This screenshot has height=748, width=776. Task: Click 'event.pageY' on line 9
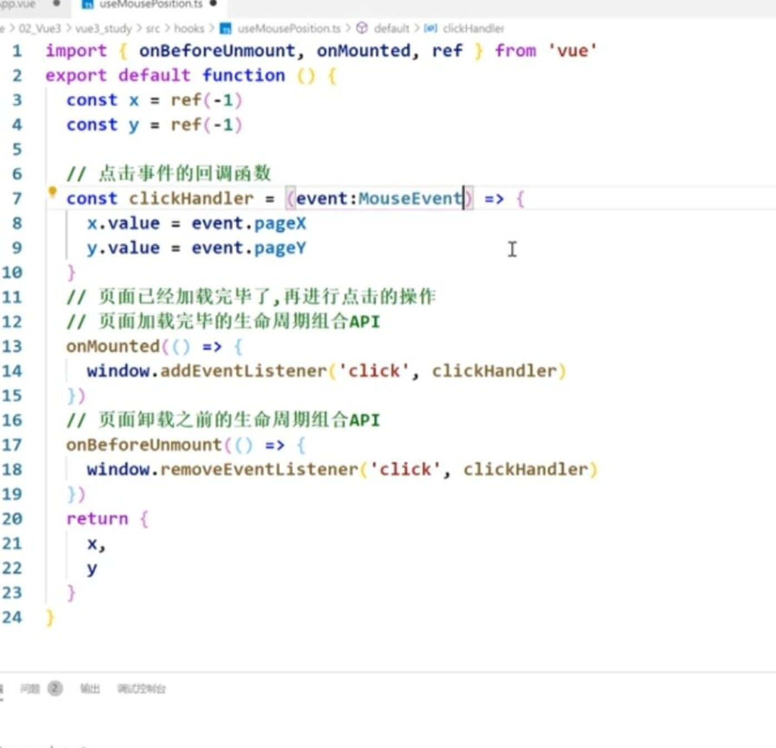coord(249,248)
